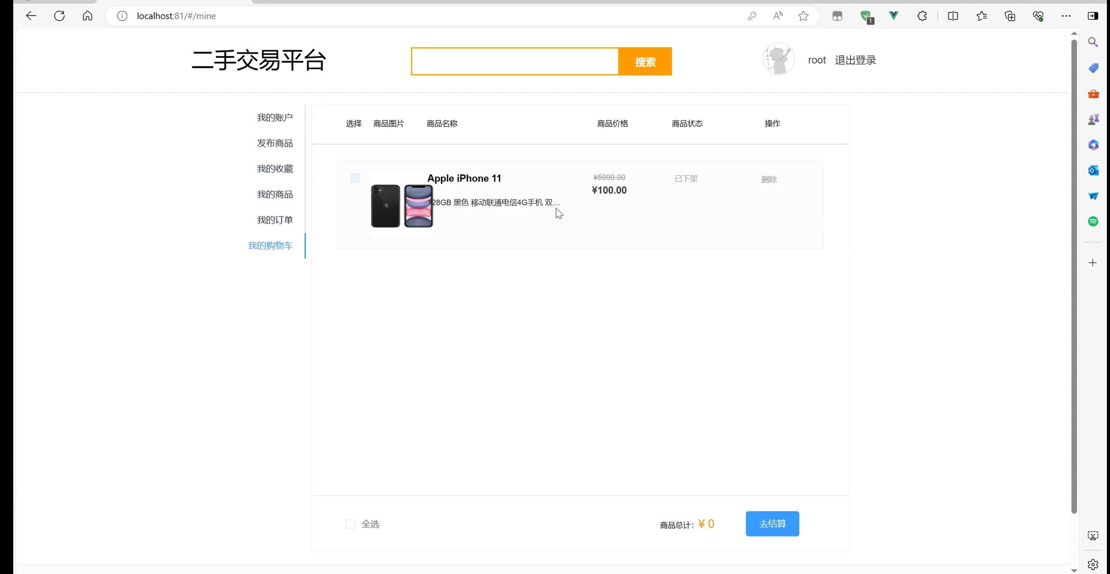
Task: Toggle the 全选 select-all checkbox
Action: tap(350, 524)
